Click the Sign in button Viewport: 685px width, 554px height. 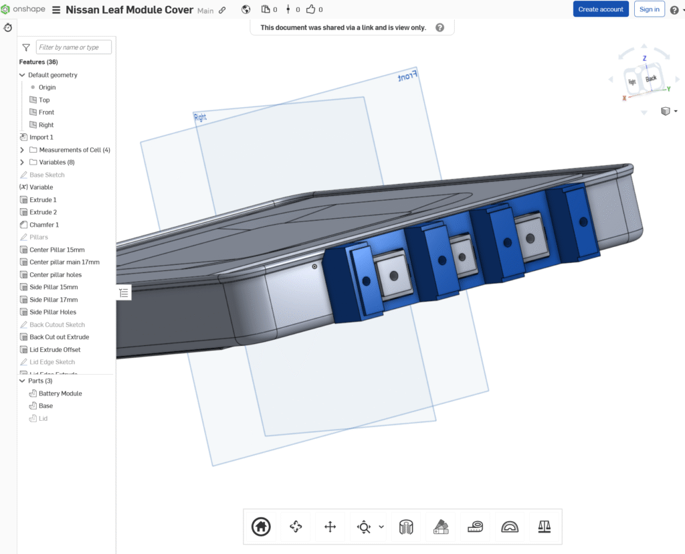(x=649, y=9)
